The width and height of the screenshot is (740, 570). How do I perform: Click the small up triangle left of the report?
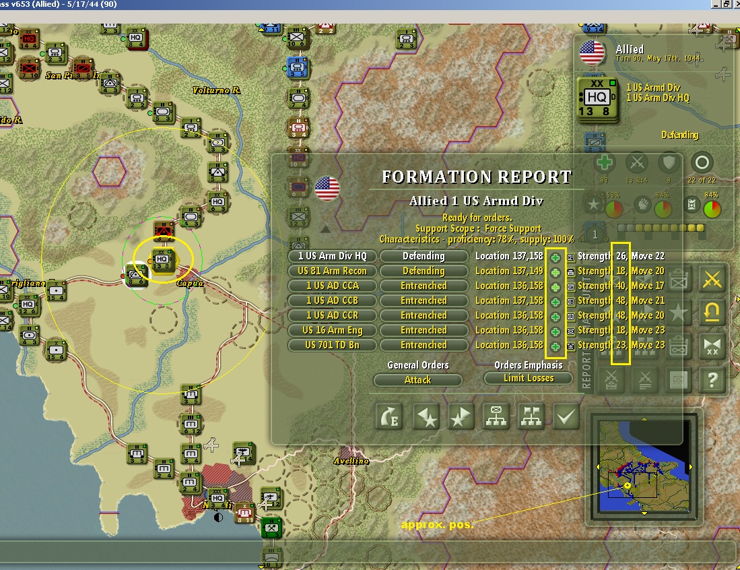(x=325, y=229)
